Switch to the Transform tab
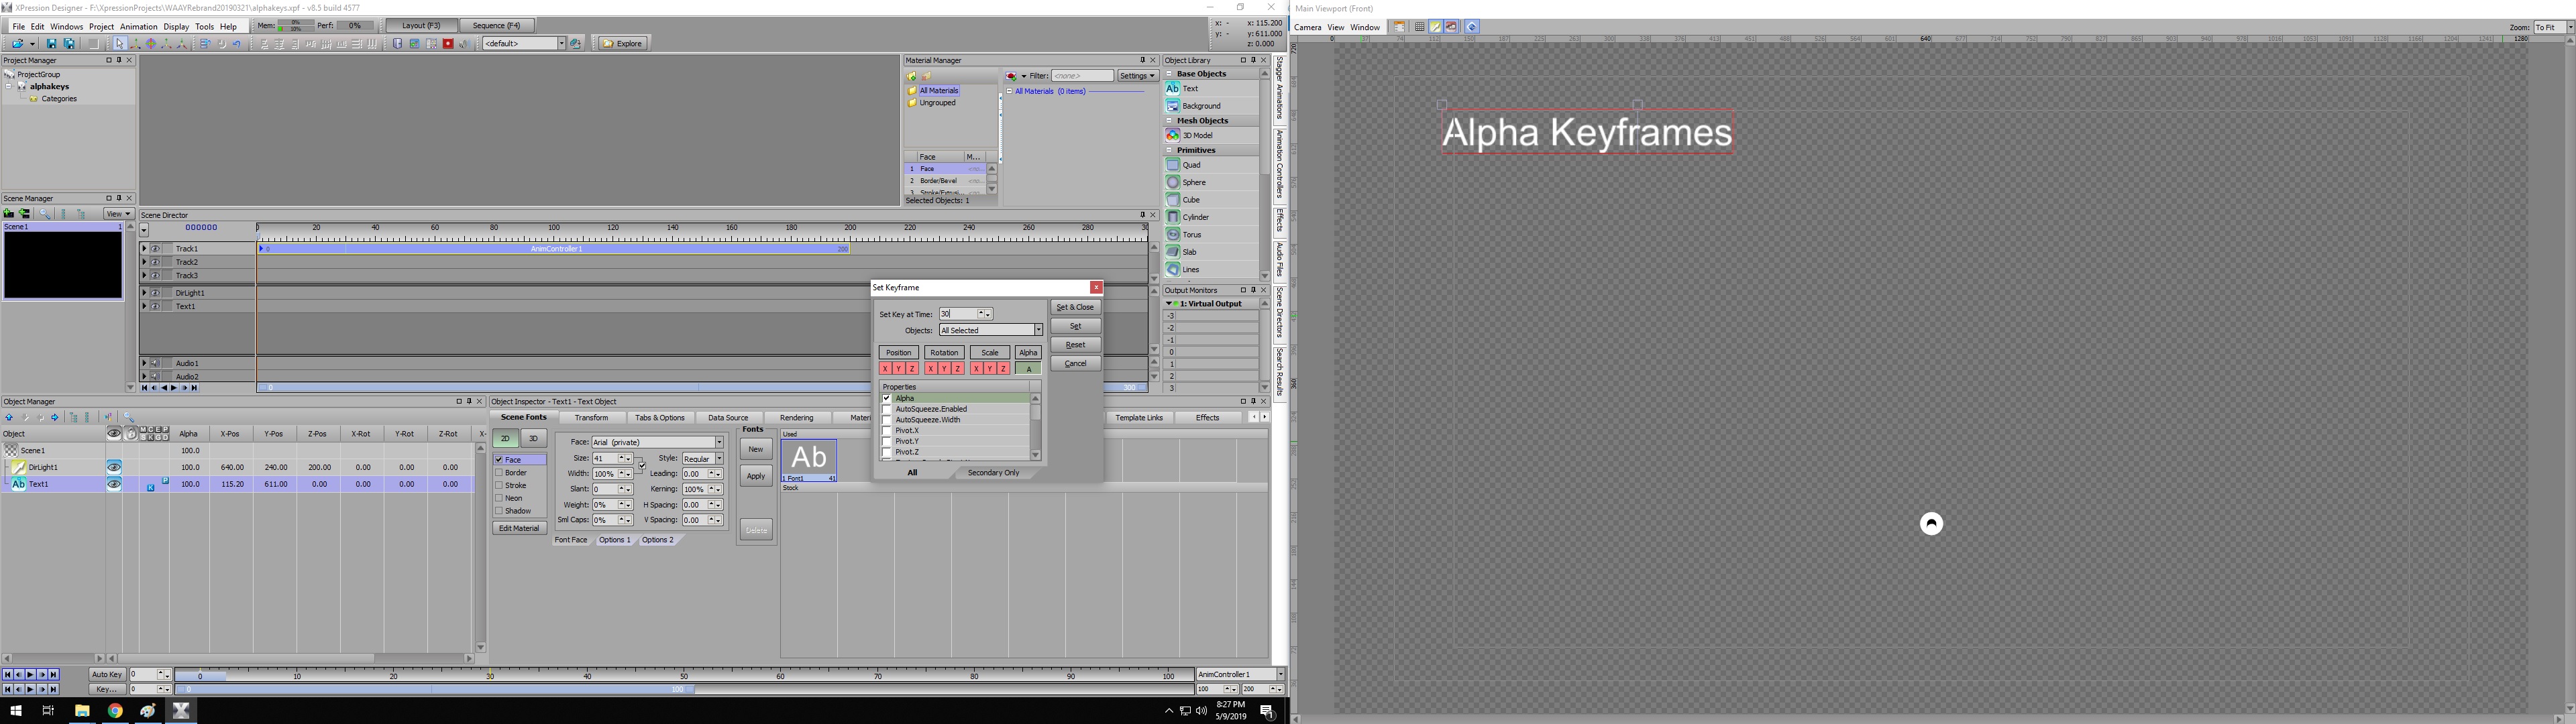2576x724 pixels. [x=591, y=417]
